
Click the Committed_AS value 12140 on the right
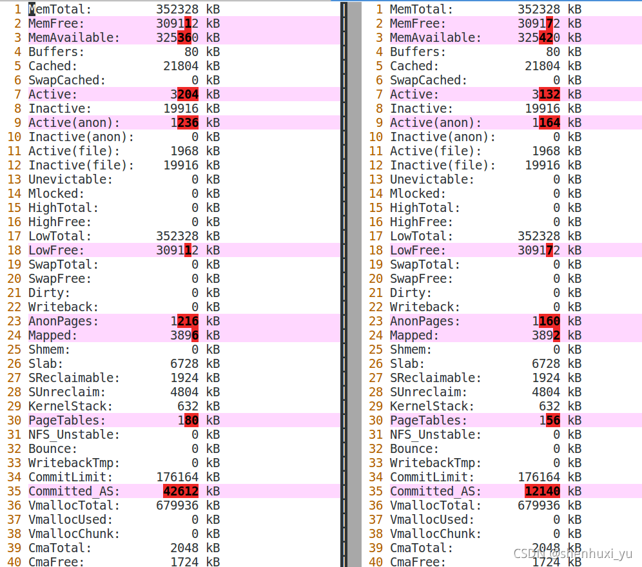[x=543, y=491]
